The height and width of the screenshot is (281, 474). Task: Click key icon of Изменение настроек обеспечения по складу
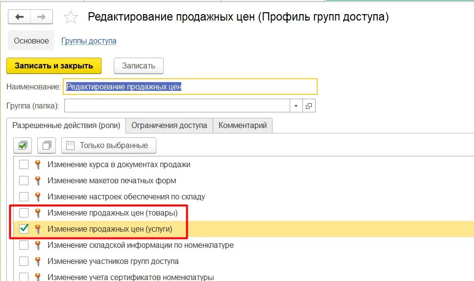pyautogui.click(x=37, y=197)
